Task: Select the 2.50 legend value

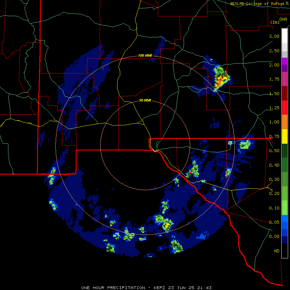Action: pyautogui.click(x=274, y=51)
